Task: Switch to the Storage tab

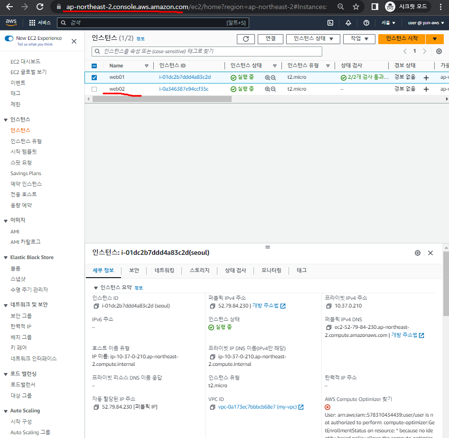Action: pos(200,270)
